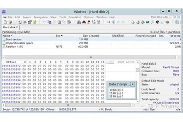
Task: Click the Modify Data toolbar icon
Action: pos(69,22)
